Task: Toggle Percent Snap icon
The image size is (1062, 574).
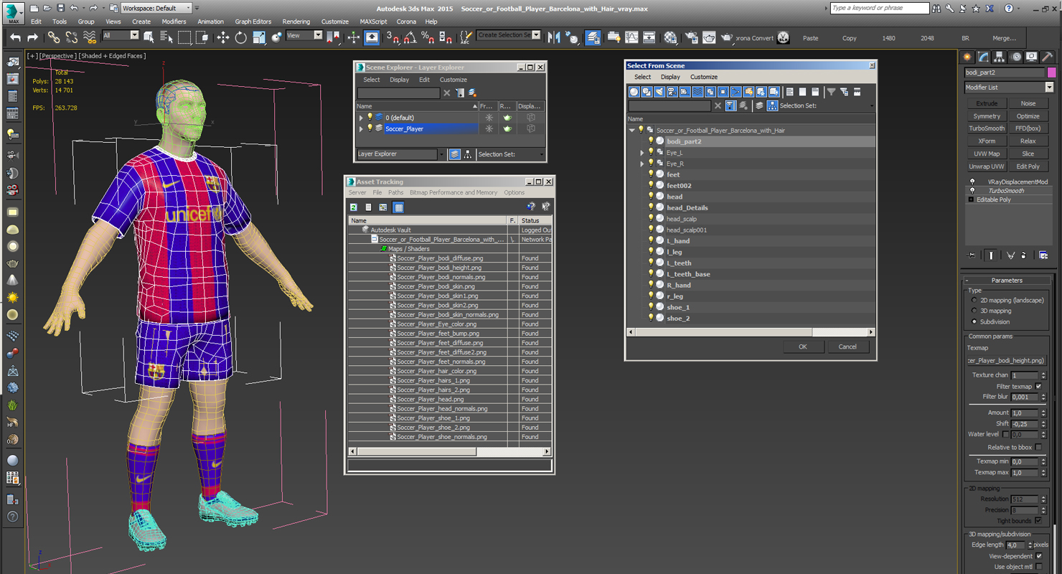Action: 428,37
